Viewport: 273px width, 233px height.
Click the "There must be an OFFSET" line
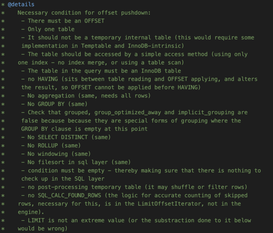point(66,21)
